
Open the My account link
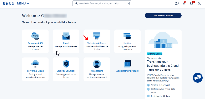click(x=97, y=71)
